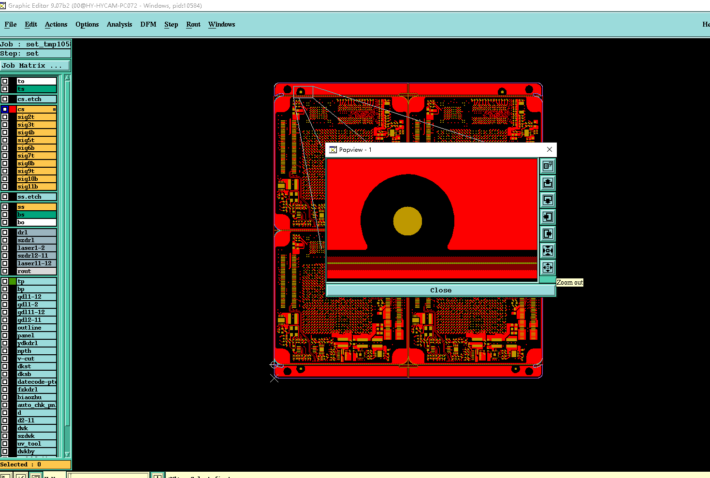710x478 pixels.
Task: Click the Popview pan down icon
Action: [x=548, y=200]
